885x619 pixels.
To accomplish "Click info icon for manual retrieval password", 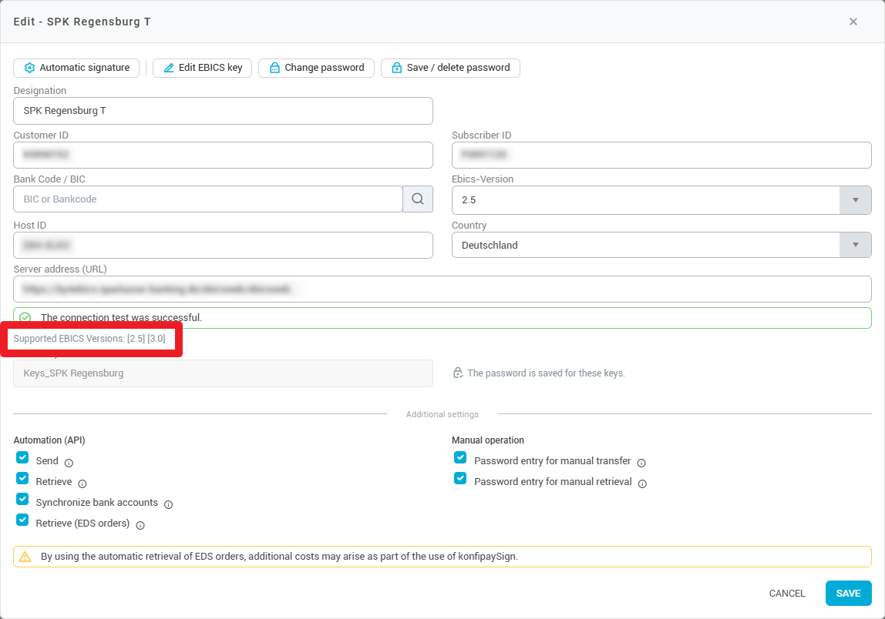I will (x=642, y=483).
